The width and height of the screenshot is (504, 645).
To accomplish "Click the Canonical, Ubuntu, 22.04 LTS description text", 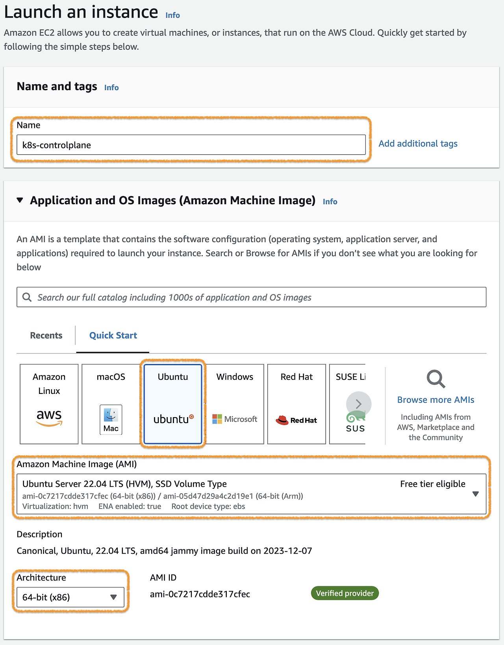I will pos(164,551).
